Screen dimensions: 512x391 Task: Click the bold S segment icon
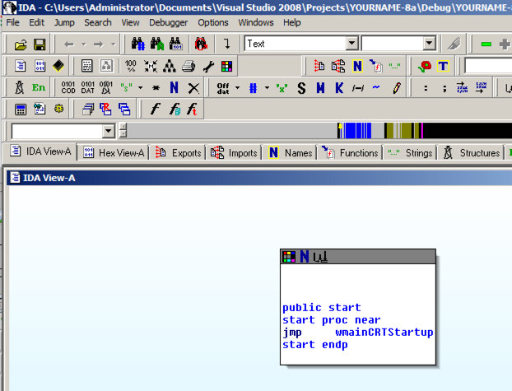[x=301, y=88]
